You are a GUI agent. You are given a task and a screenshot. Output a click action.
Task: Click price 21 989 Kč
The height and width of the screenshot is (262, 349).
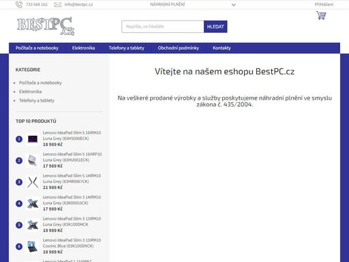pyautogui.click(x=52, y=188)
